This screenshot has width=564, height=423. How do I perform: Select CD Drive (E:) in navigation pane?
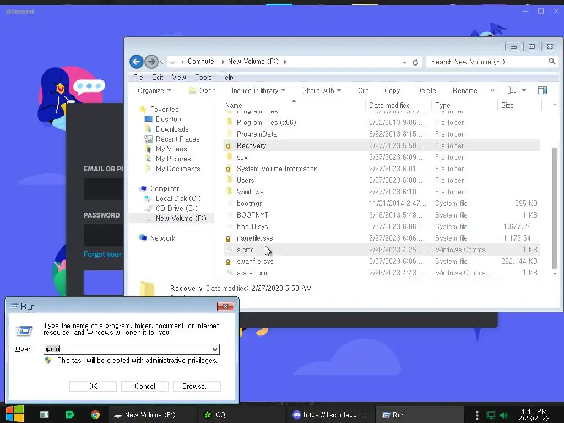176,208
